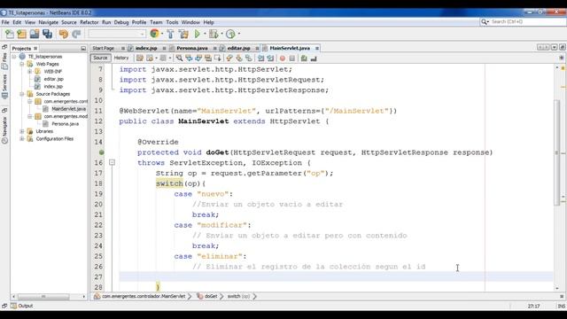Open the Debug Project dropdown arrow

tap(221, 34)
